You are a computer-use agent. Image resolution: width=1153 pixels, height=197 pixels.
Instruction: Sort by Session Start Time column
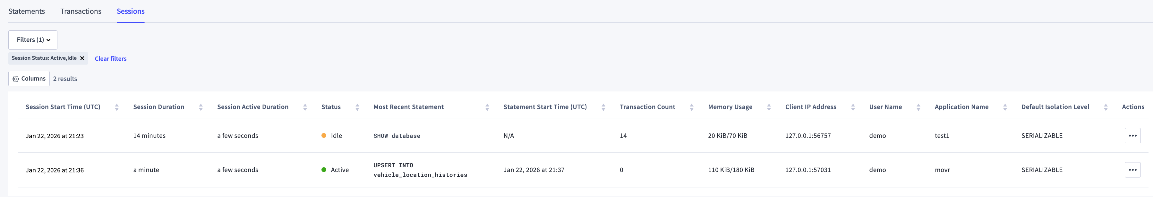point(116,107)
